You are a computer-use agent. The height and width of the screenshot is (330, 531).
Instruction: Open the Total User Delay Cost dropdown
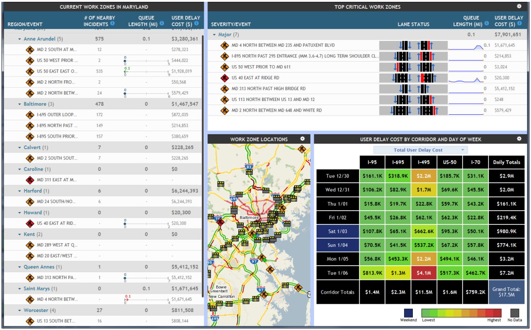tap(420, 150)
